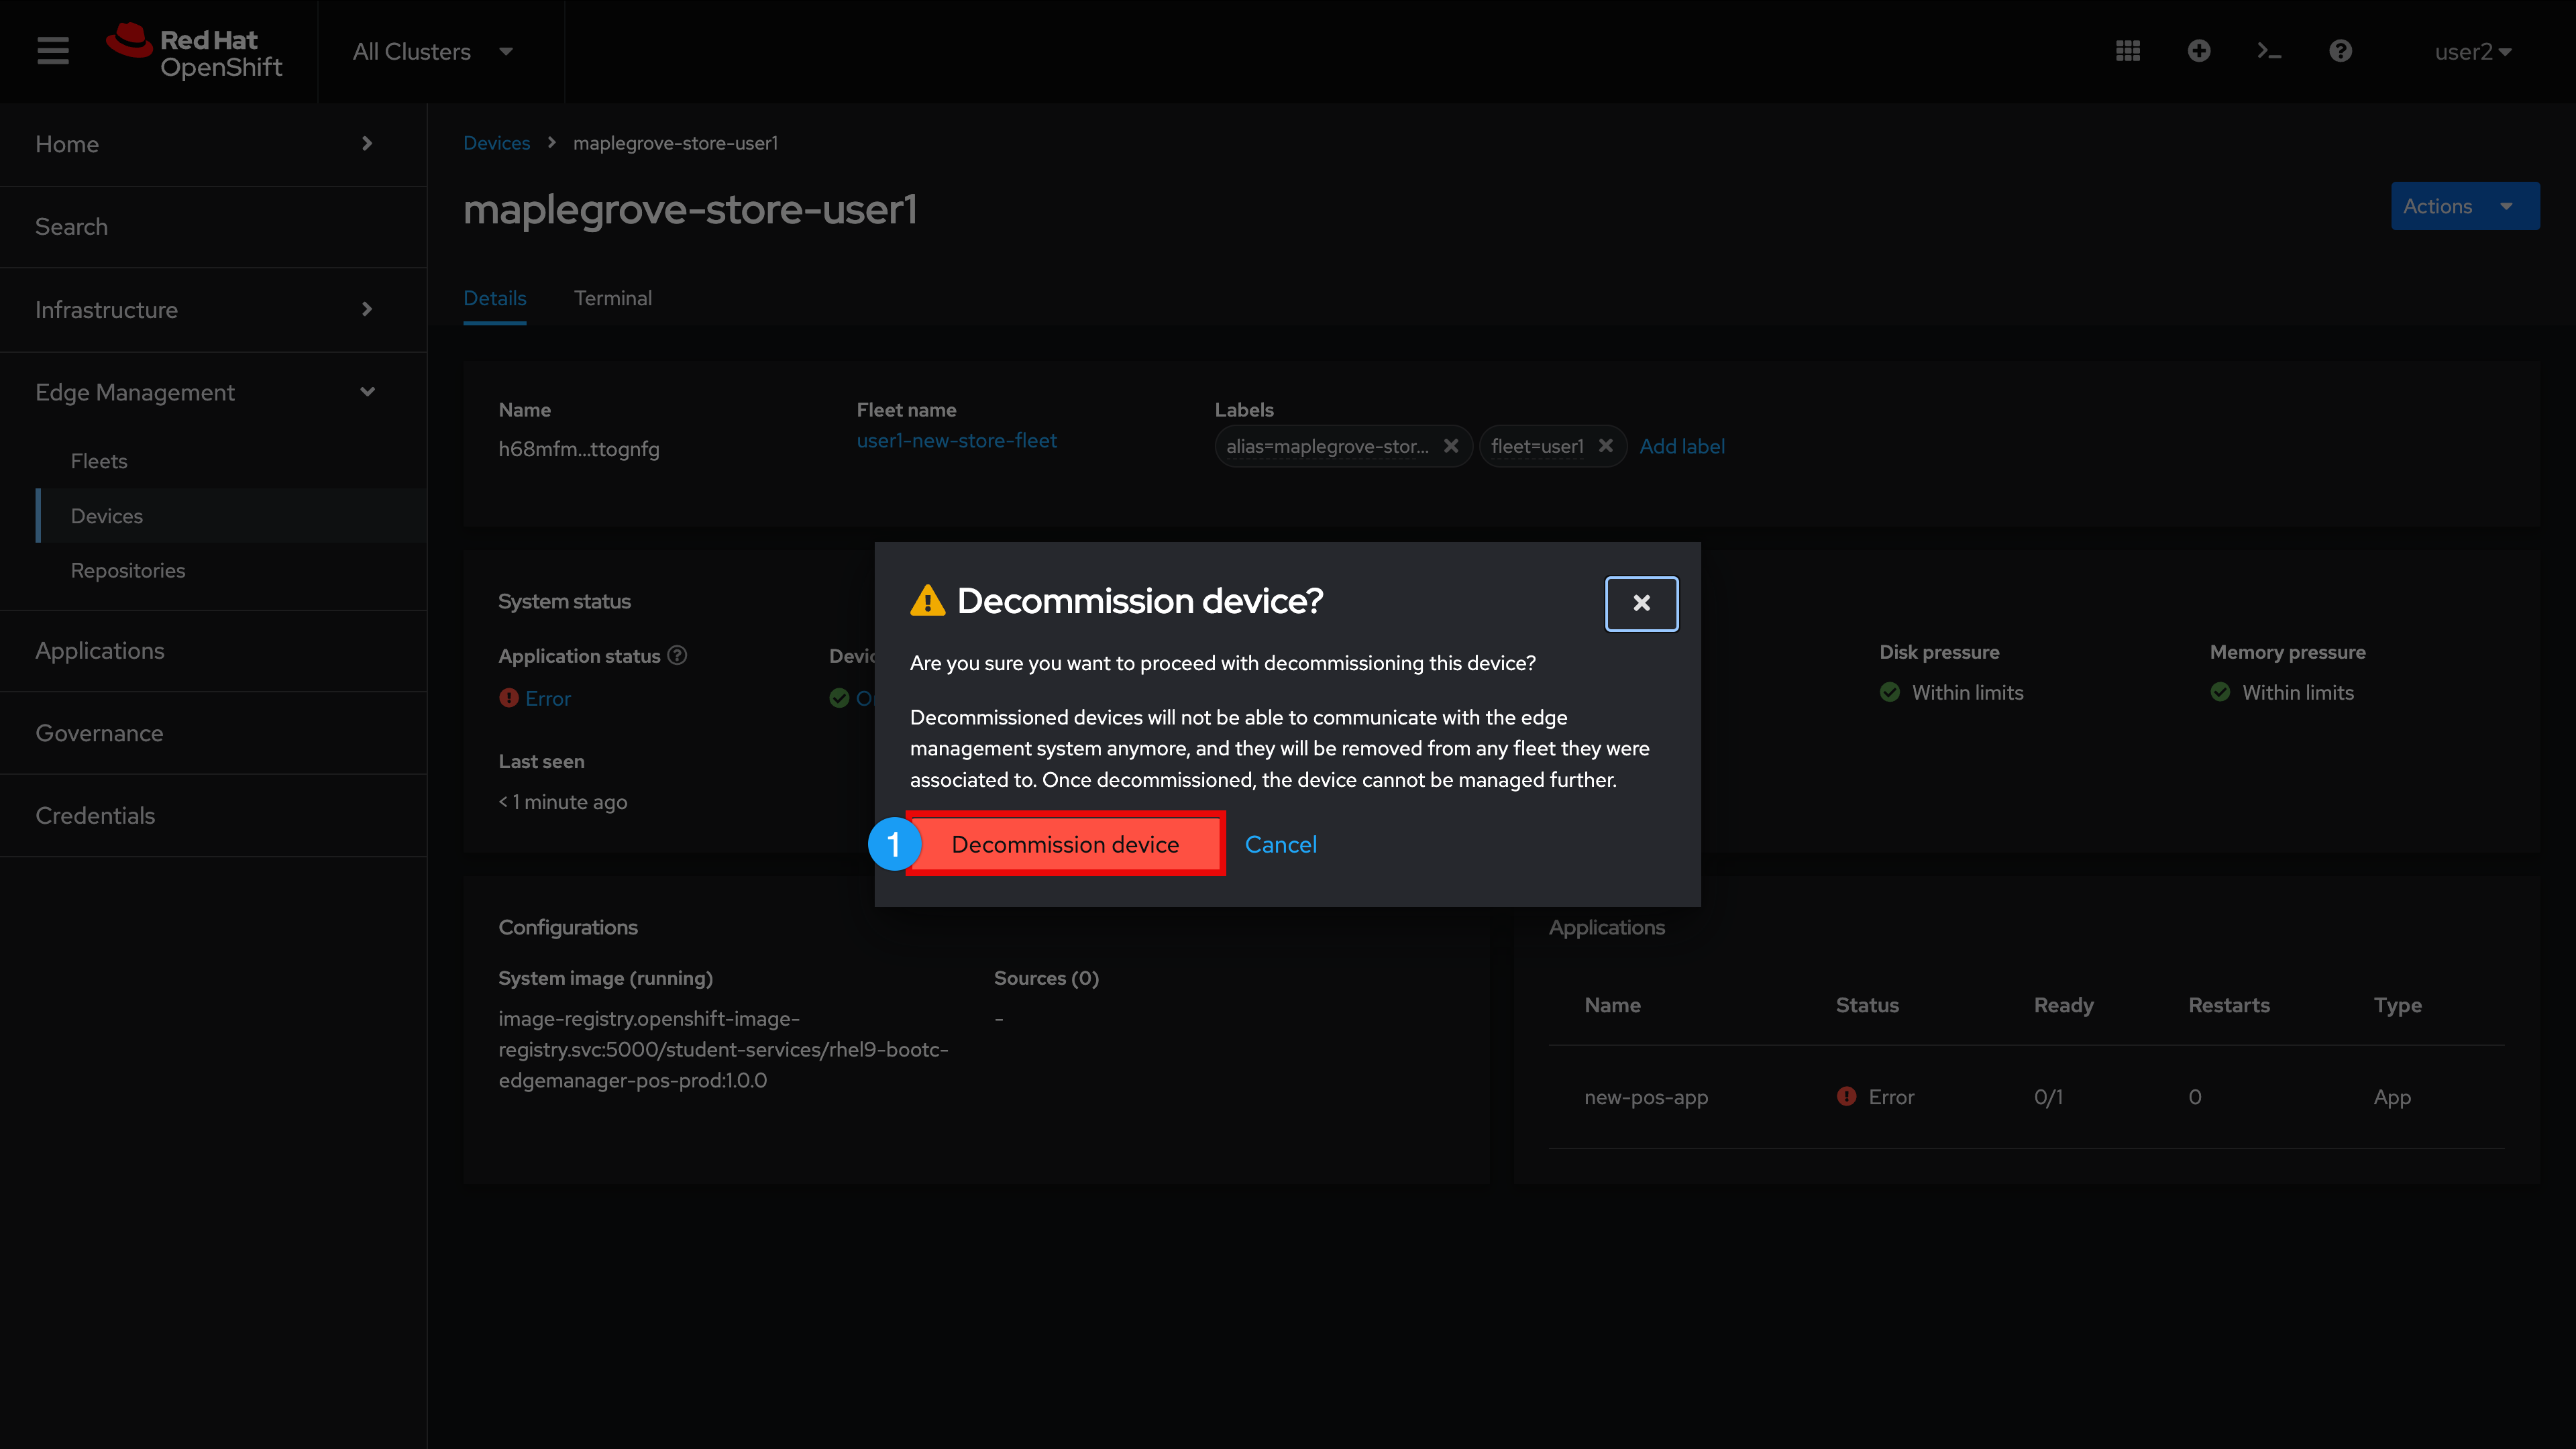Click the Sources (0) heading
The height and width of the screenshot is (1449, 2576).
(x=1046, y=978)
